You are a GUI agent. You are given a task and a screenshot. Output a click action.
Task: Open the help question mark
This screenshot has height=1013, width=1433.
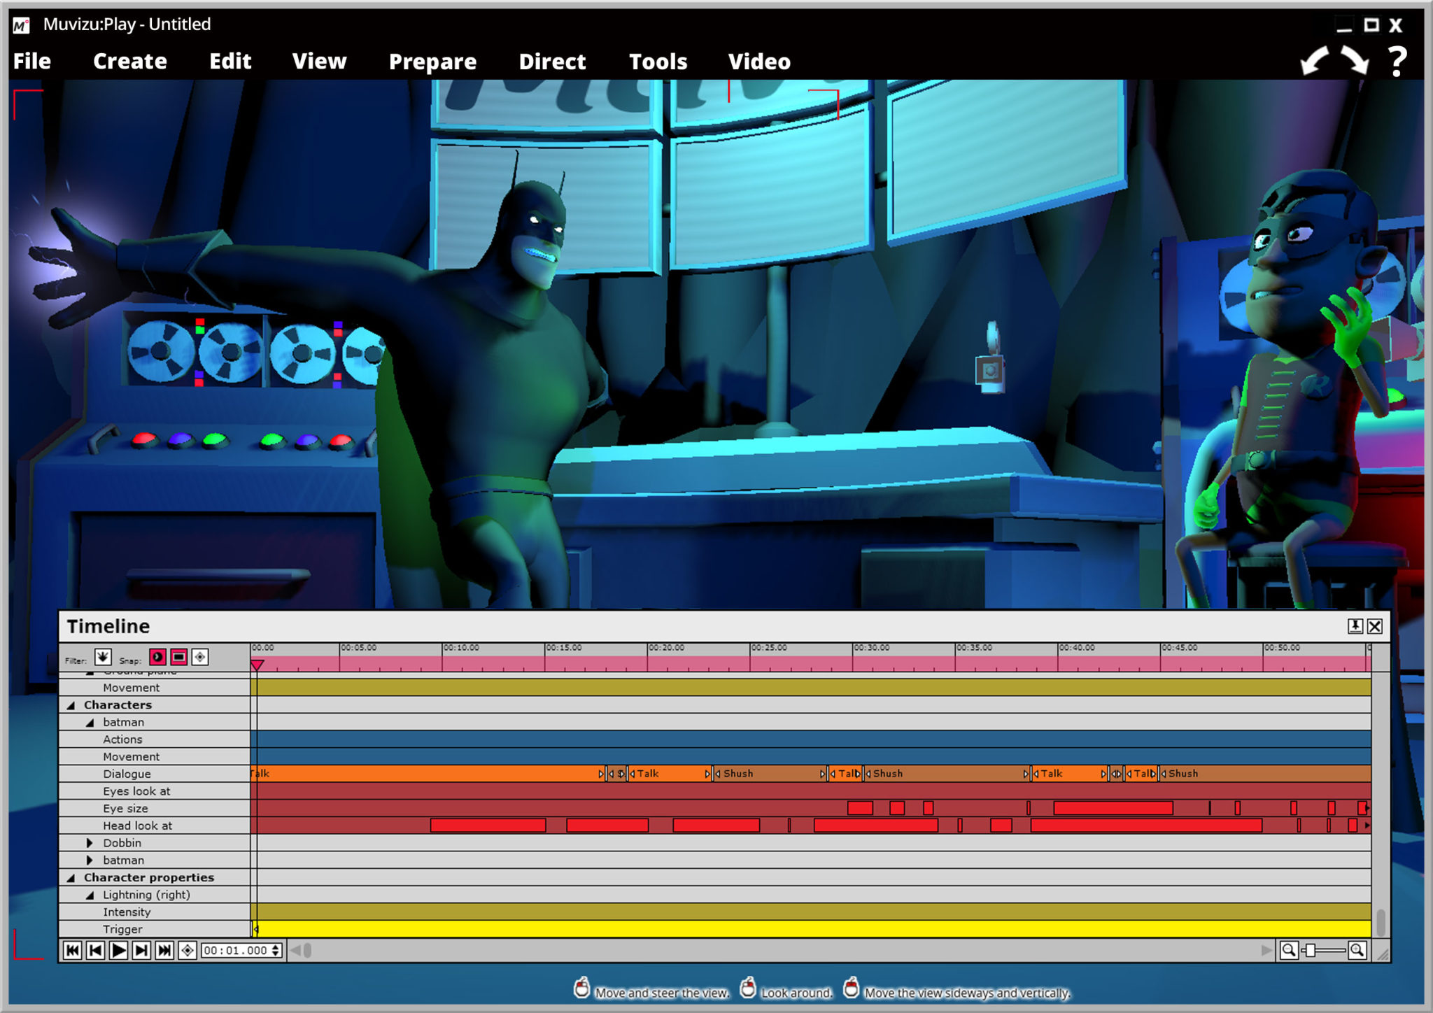1397,62
